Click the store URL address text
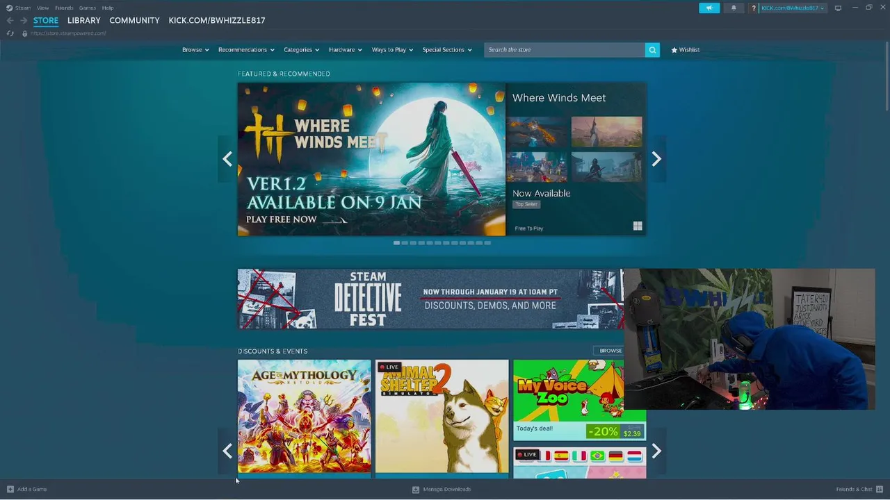The image size is (890, 500). (68, 33)
